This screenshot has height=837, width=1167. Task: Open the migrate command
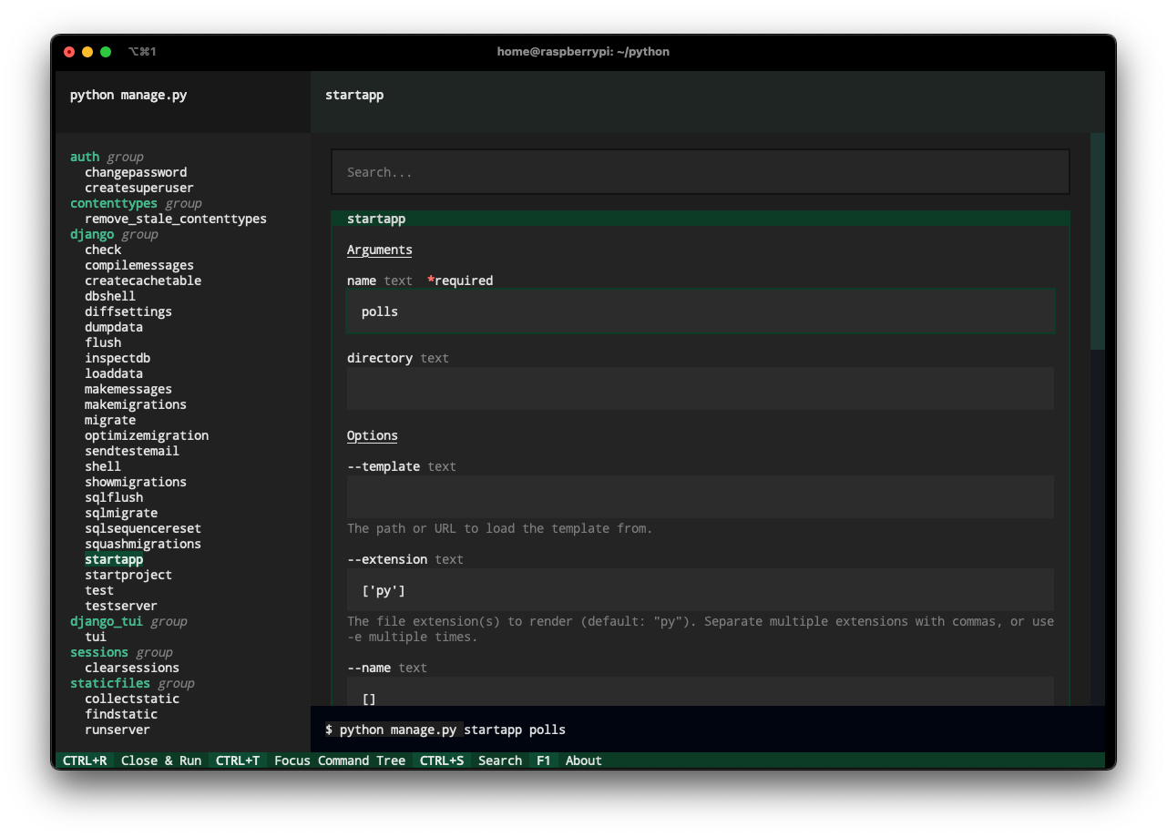[x=110, y=420]
